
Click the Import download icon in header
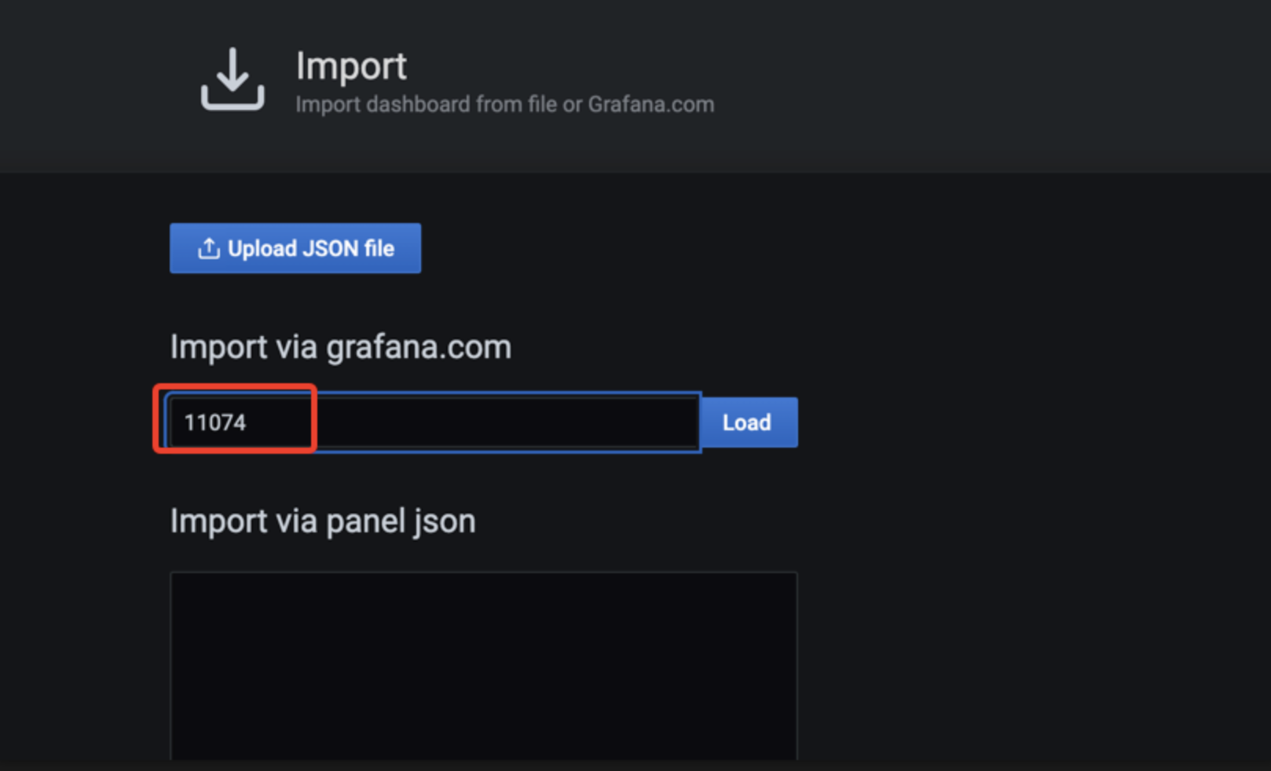(233, 79)
